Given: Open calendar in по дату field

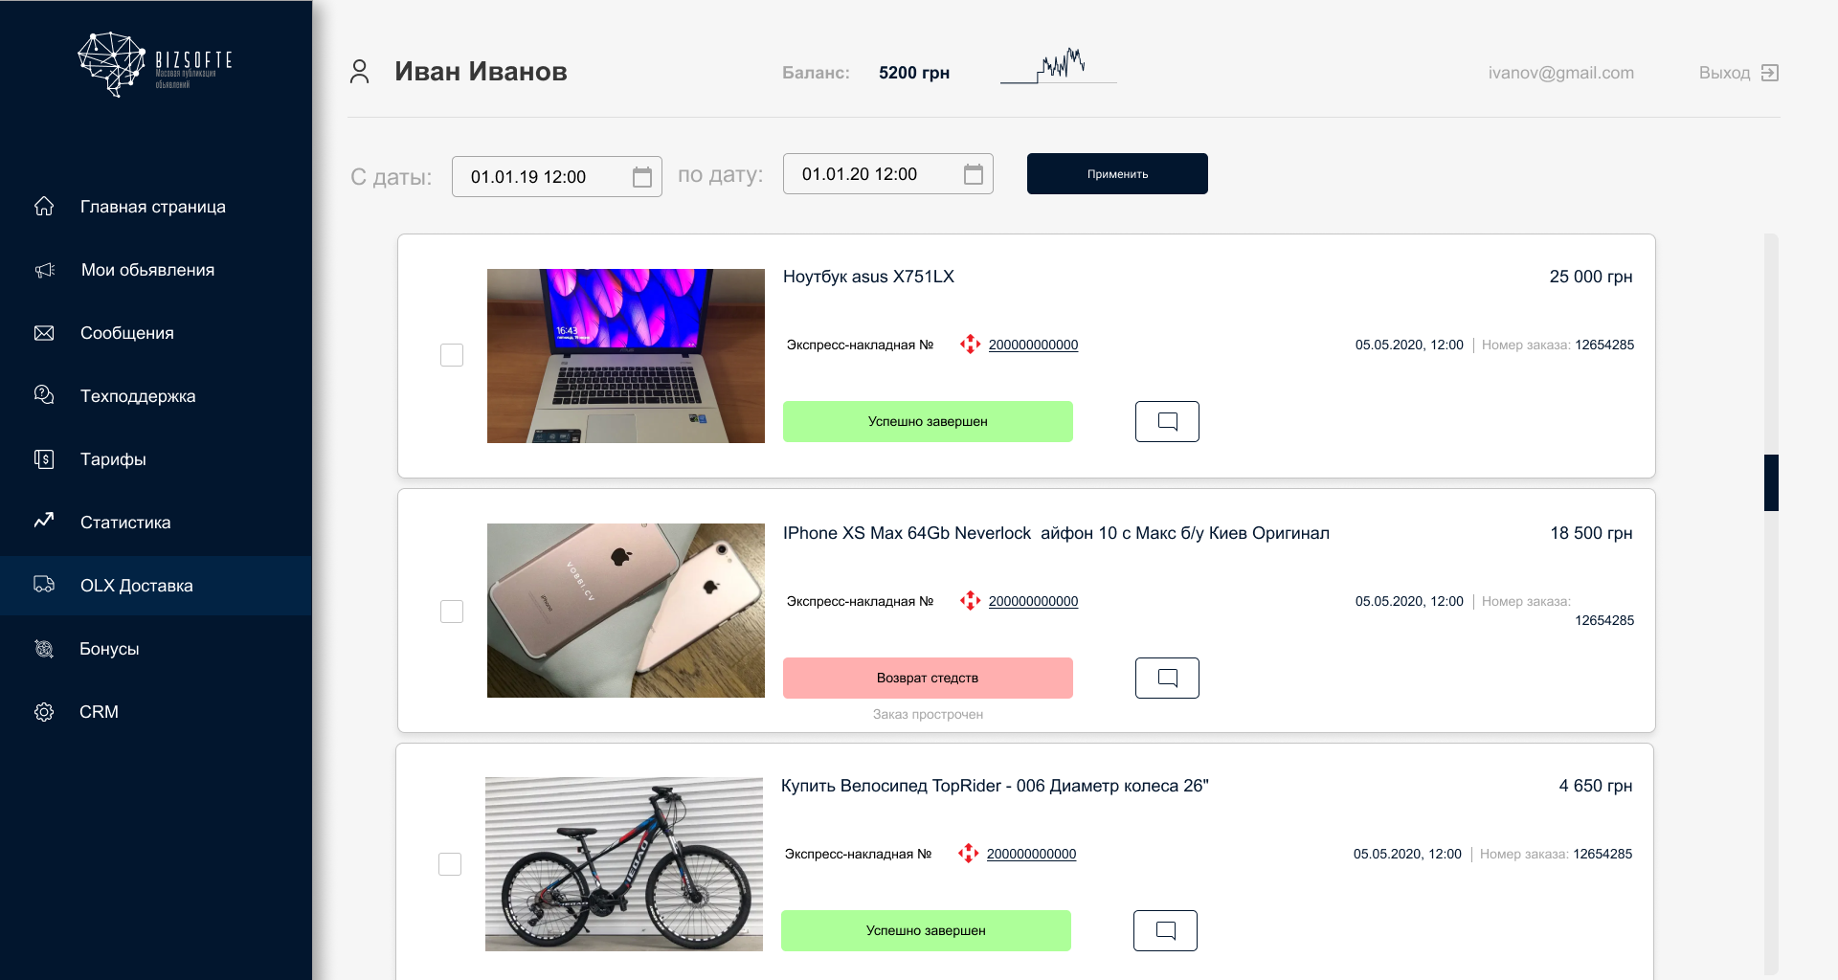Looking at the screenshot, I should [x=974, y=174].
